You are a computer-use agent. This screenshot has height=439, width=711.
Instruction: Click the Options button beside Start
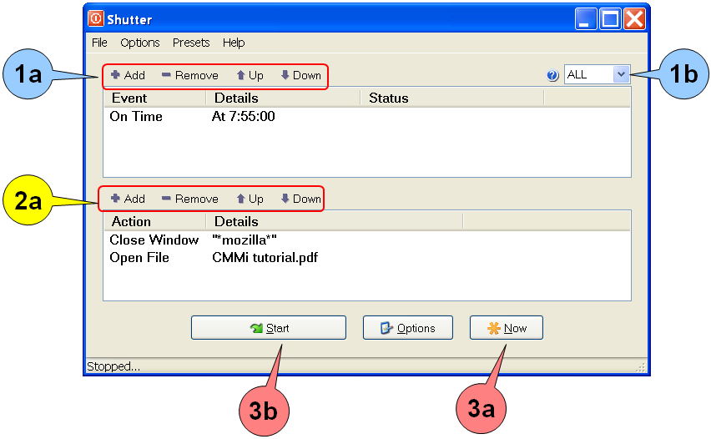click(x=407, y=328)
